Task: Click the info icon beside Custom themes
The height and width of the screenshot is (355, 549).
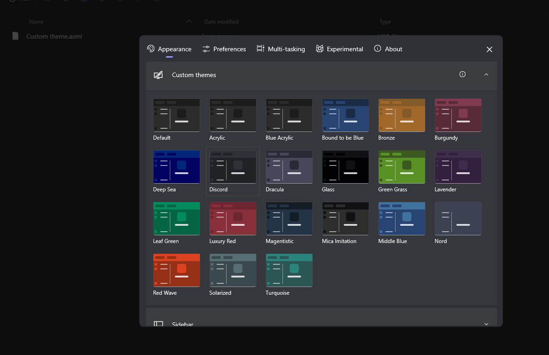Action: (x=462, y=74)
